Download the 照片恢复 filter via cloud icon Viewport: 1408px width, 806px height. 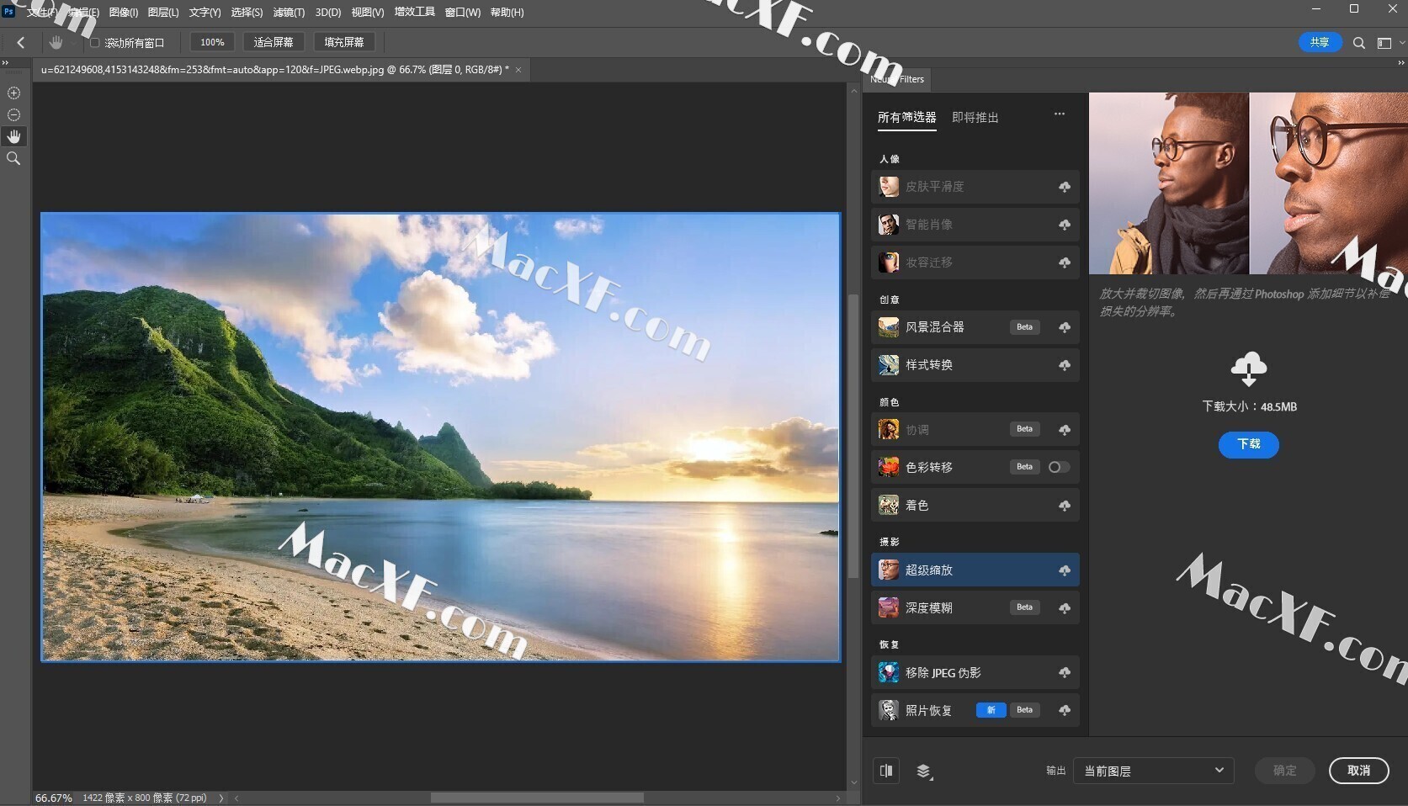1065,711
